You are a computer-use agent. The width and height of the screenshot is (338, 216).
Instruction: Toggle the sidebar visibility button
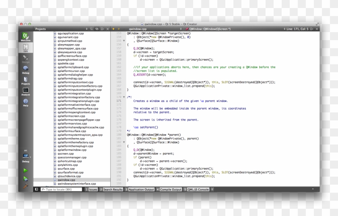[x=37, y=190]
